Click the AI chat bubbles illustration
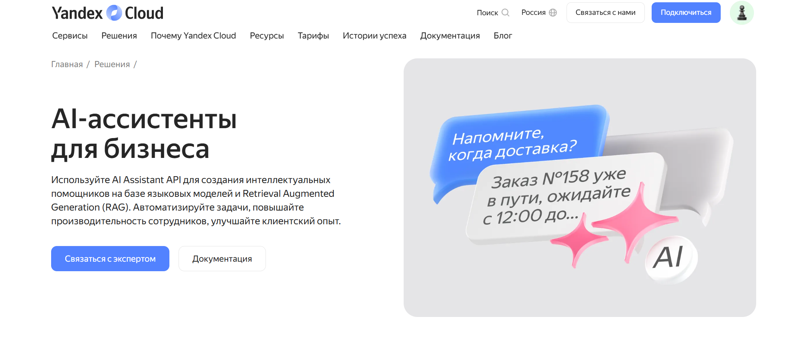789x341 pixels. (x=580, y=188)
